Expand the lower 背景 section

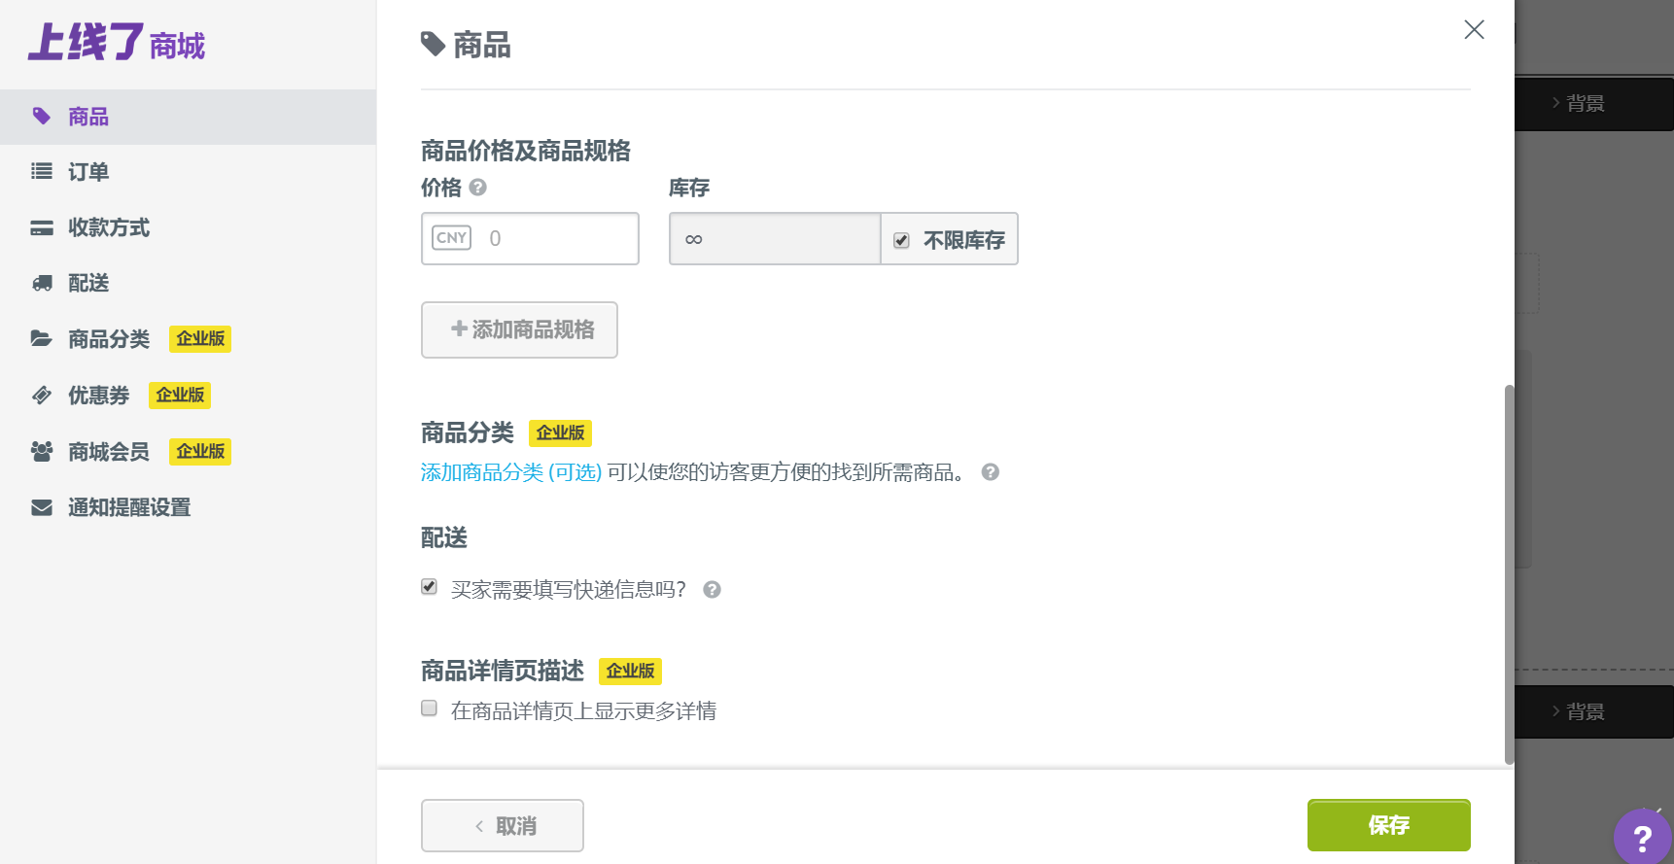click(x=1585, y=711)
